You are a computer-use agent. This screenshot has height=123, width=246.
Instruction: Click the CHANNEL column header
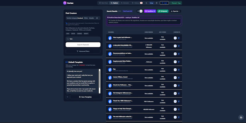[111, 32]
